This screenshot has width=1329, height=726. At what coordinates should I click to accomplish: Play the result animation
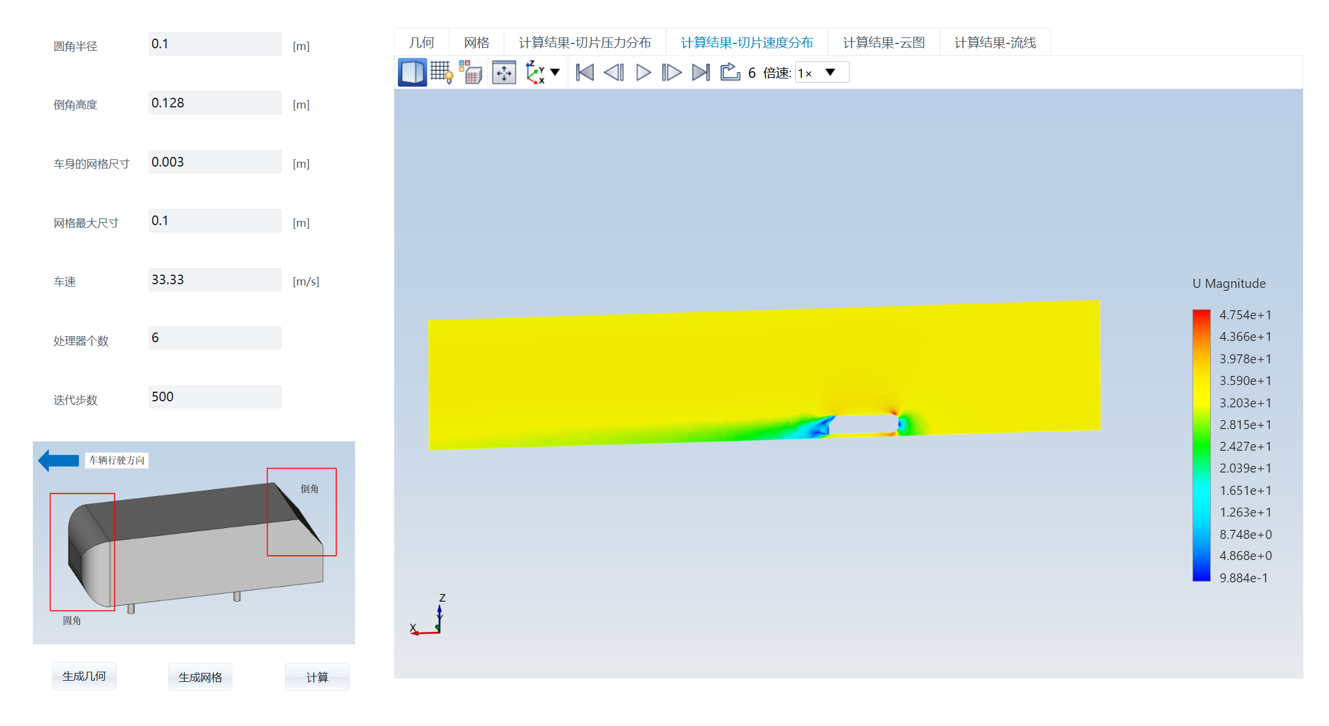pos(644,73)
